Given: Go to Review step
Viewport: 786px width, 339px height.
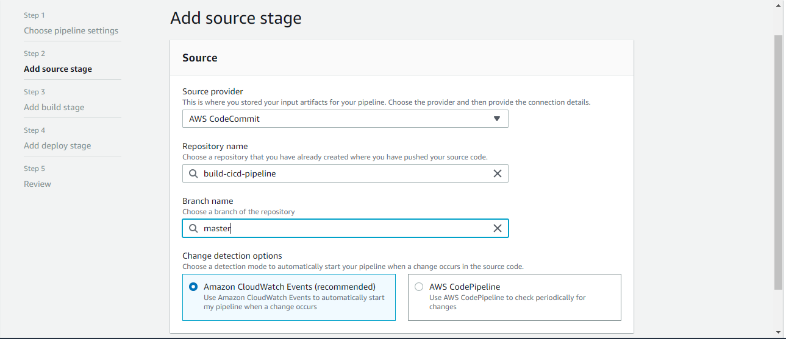Looking at the screenshot, I should tap(37, 184).
